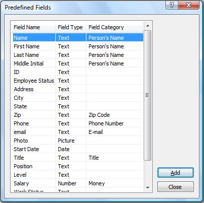Screen dimensions: 204x203
Task: Click the scrollbar up arrow
Action: click(148, 26)
